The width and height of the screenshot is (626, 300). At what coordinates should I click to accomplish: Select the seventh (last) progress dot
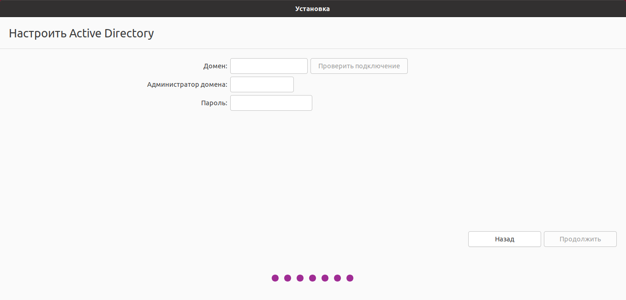pyautogui.click(x=350, y=278)
